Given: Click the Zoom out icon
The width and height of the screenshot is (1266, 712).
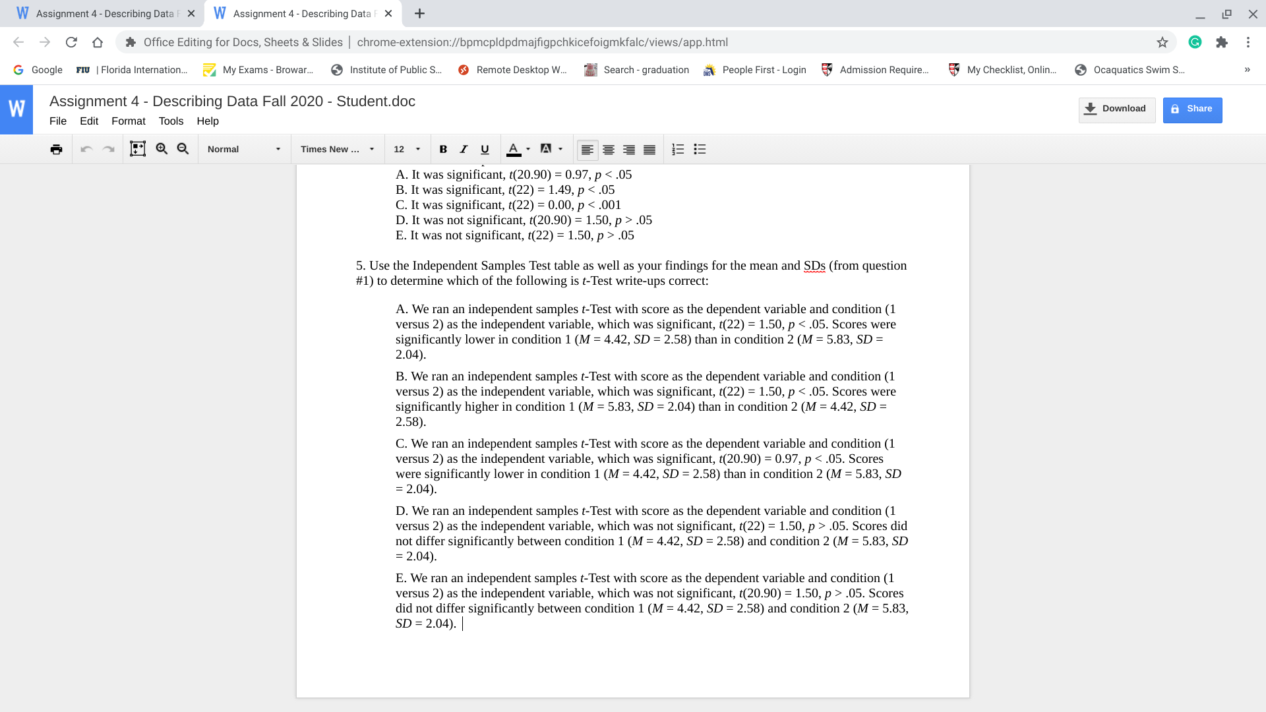Looking at the screenshot, I should pyautogui.click(x=183, y=149).
